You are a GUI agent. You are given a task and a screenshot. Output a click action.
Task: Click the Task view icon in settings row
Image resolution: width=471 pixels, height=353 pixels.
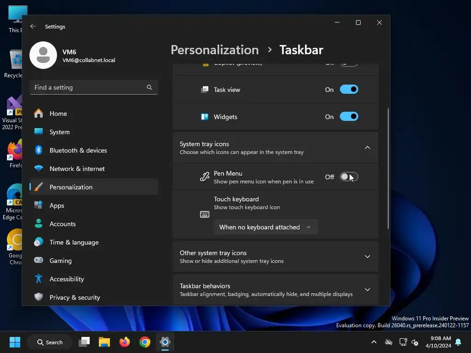pos(205,90)
